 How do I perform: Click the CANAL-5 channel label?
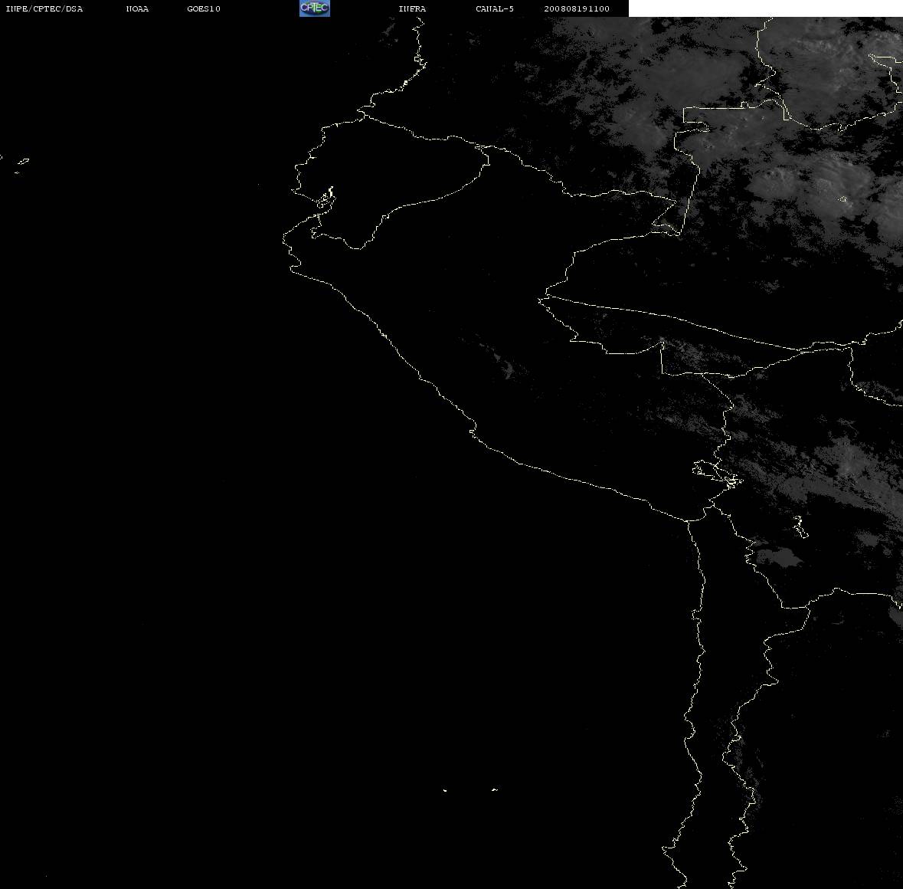pyautogui.click(x=495, y=8)
